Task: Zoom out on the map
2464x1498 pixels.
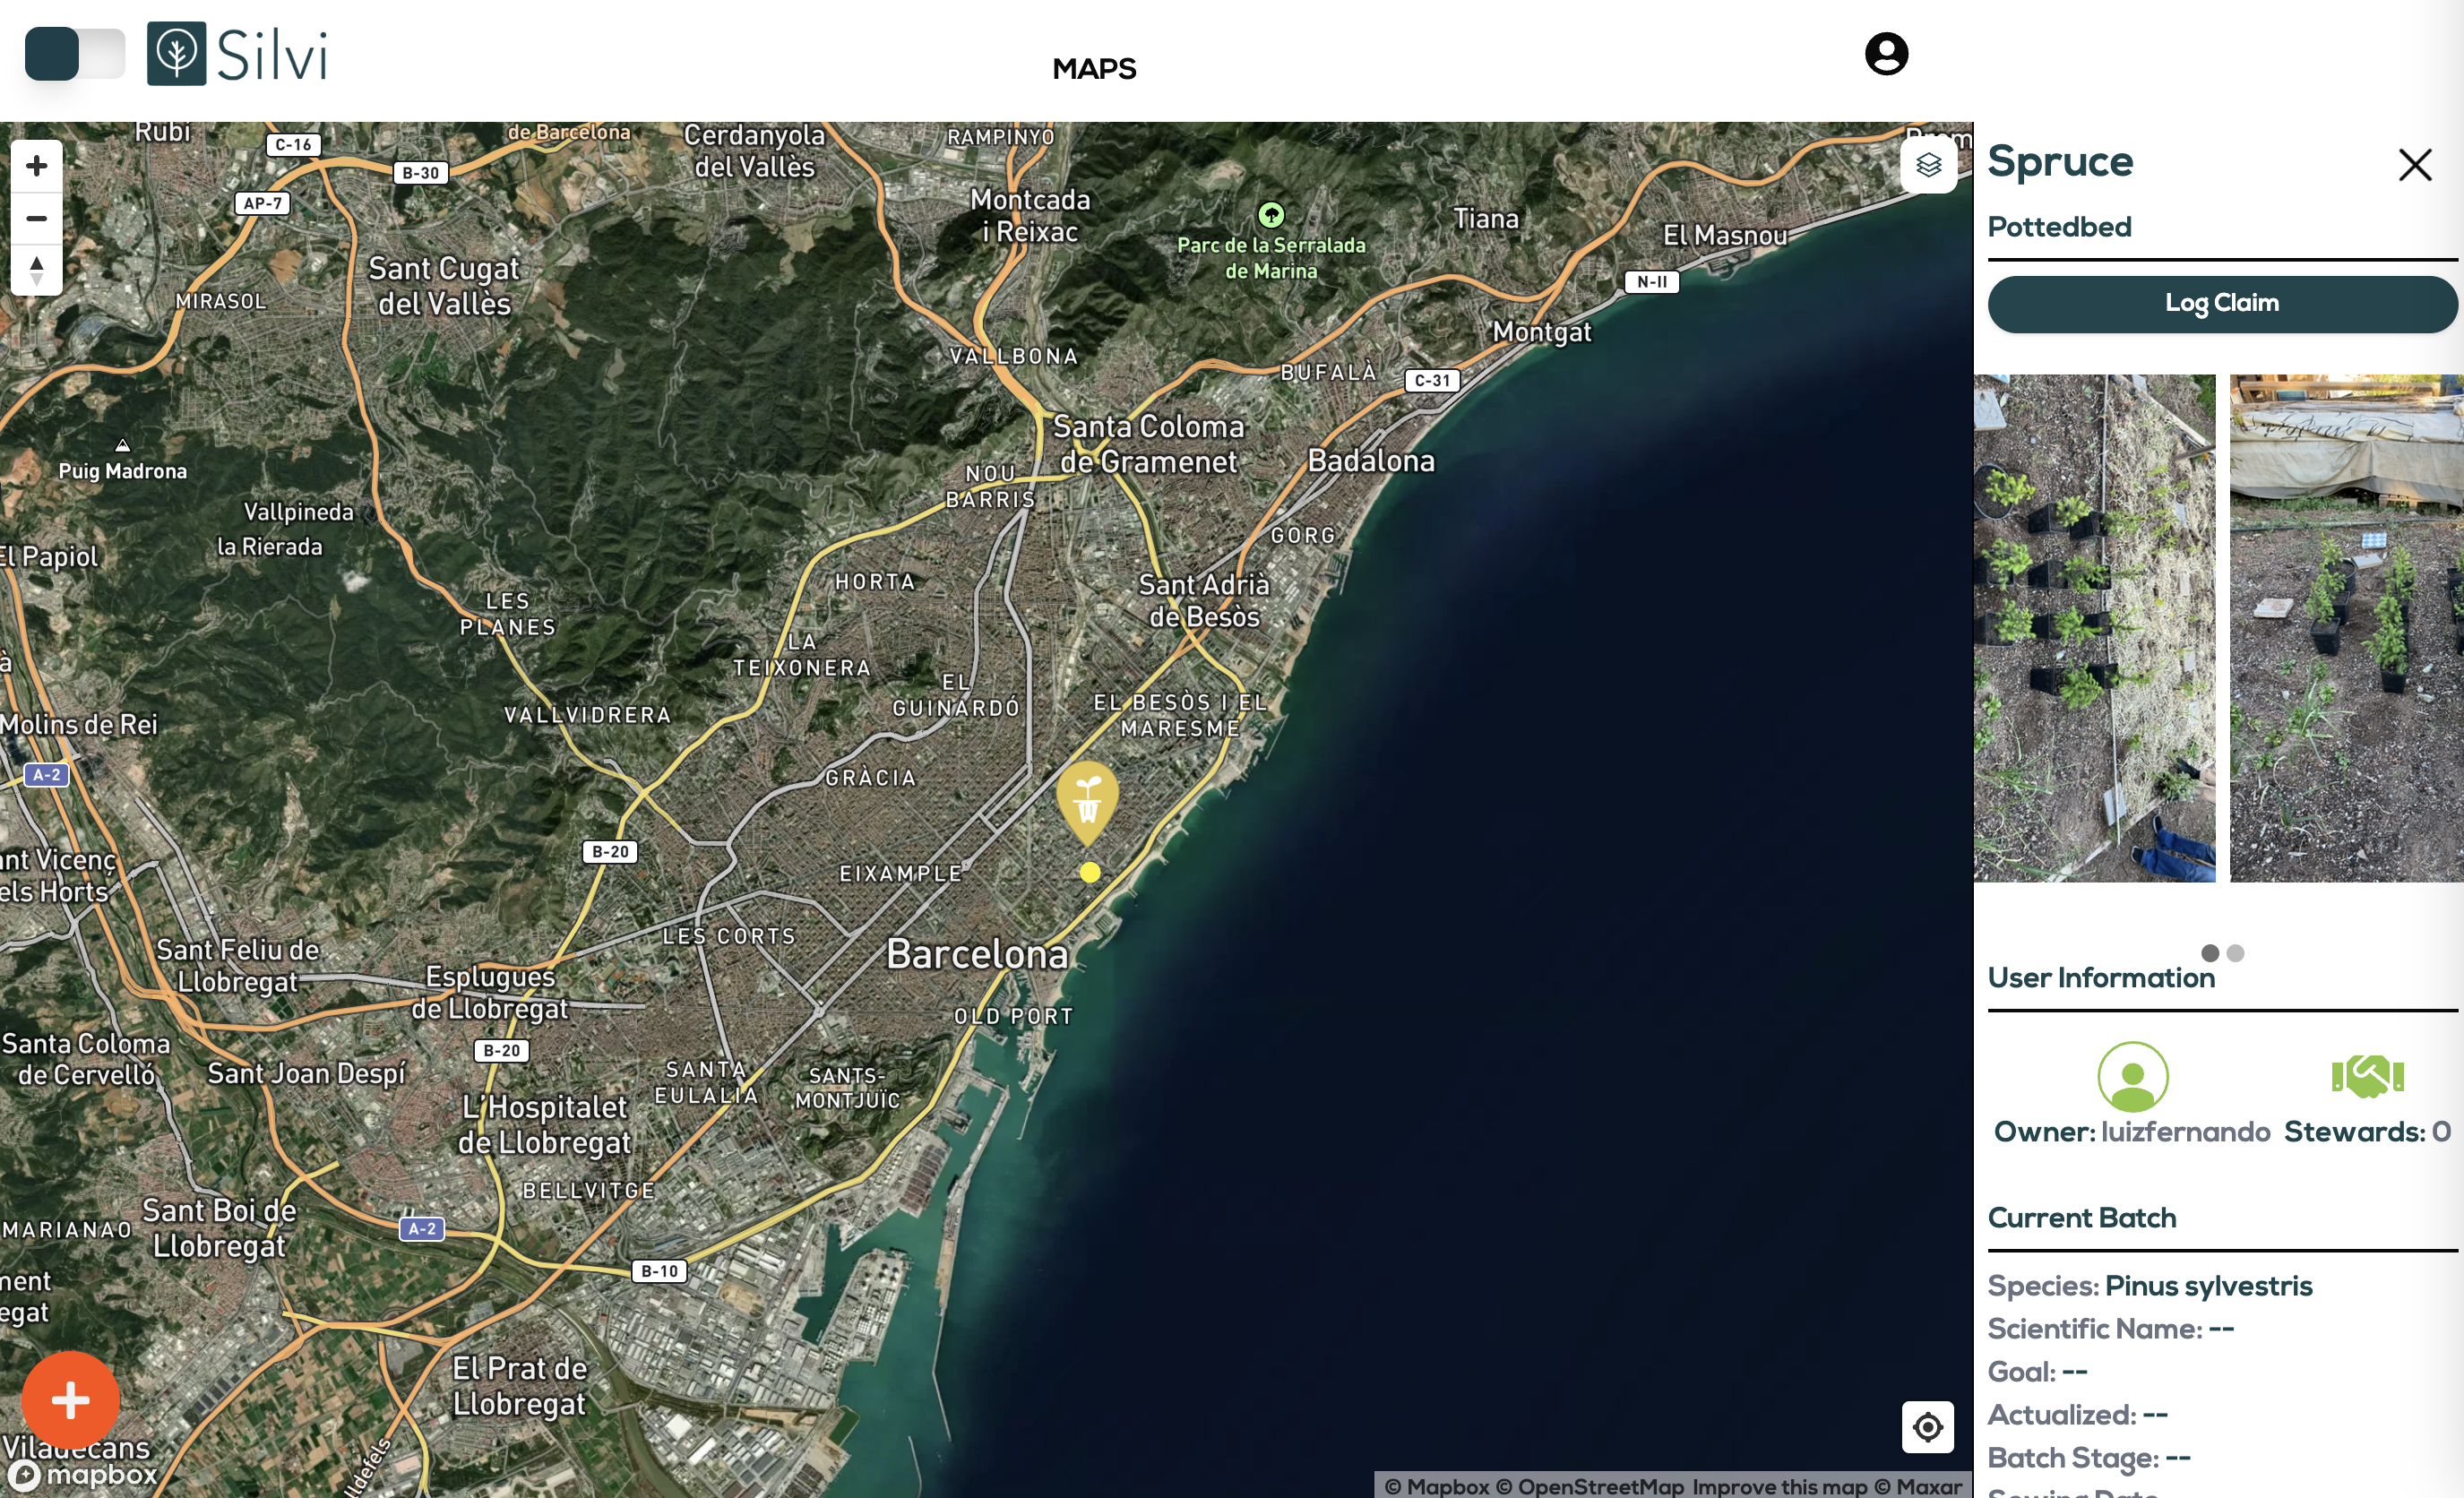Action: coord(37,218)
